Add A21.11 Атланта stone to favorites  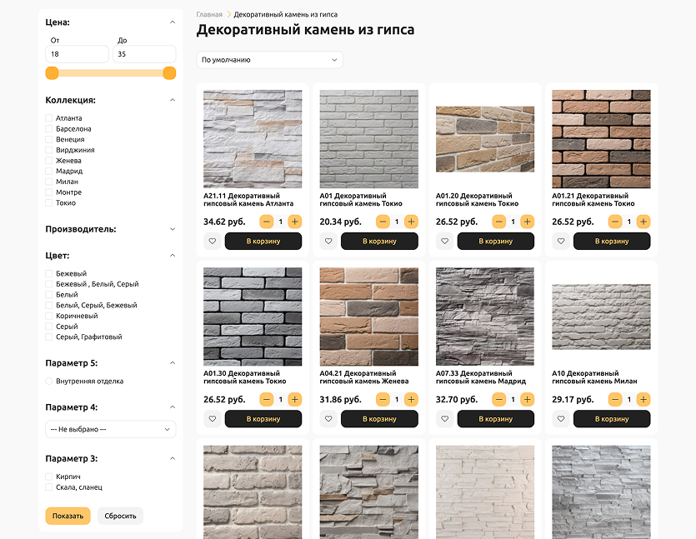[212, 242]
